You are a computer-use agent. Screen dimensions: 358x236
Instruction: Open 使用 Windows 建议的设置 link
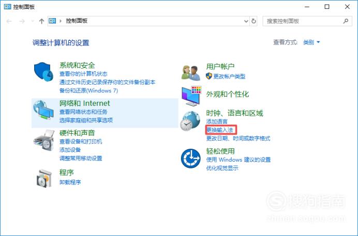point(238,160)
